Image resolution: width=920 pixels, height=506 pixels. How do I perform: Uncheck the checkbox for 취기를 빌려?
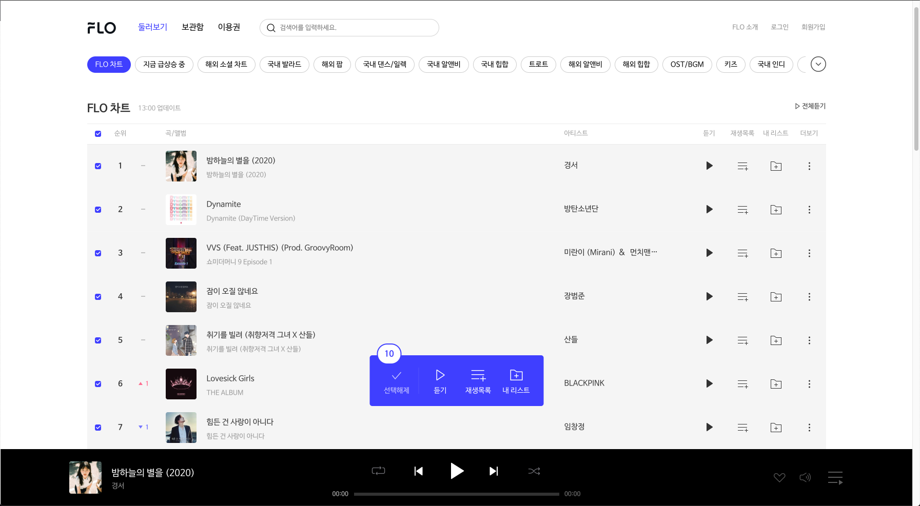(x=98, y=340)
